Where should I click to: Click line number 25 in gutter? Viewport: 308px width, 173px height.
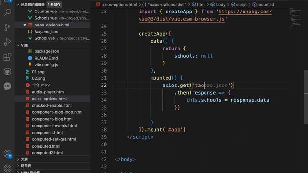(x=104, y=34)
